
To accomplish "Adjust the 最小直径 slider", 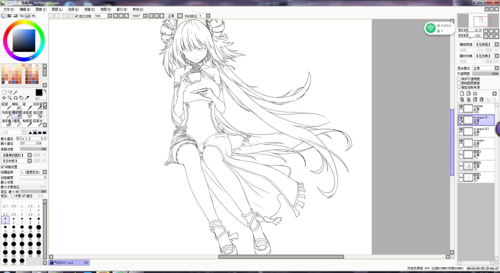I will click(x=31, y=143).
